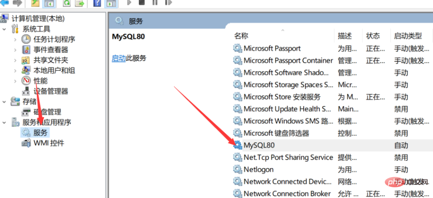
Task: Select 计算机管理(本地) root label
Action: pos(38,18)
